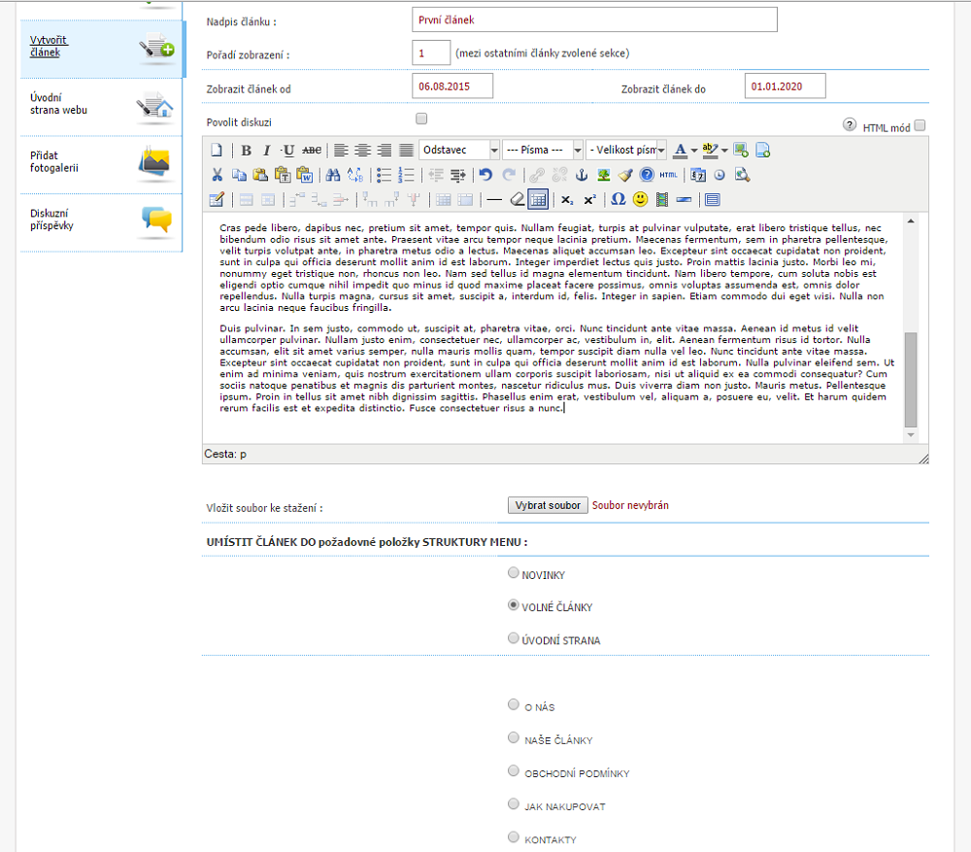Cut selection with the scissors icon
Image resolution: width=971 pixels, height=852 pixels.
click(x=217, y=175)
